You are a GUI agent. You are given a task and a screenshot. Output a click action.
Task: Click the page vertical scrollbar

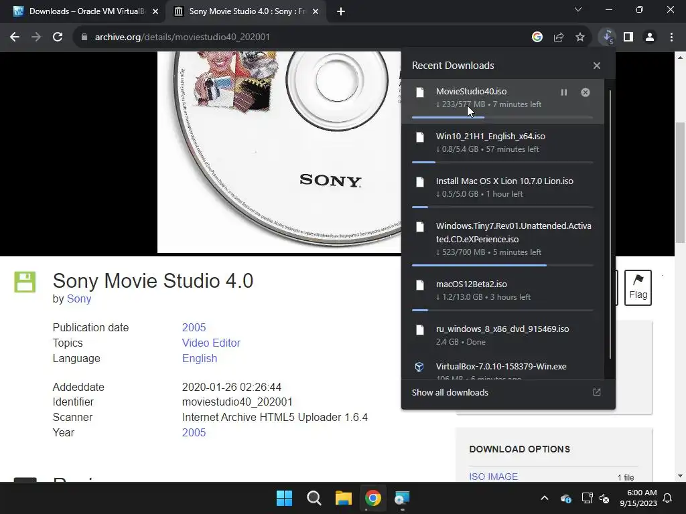click(680, 182)
